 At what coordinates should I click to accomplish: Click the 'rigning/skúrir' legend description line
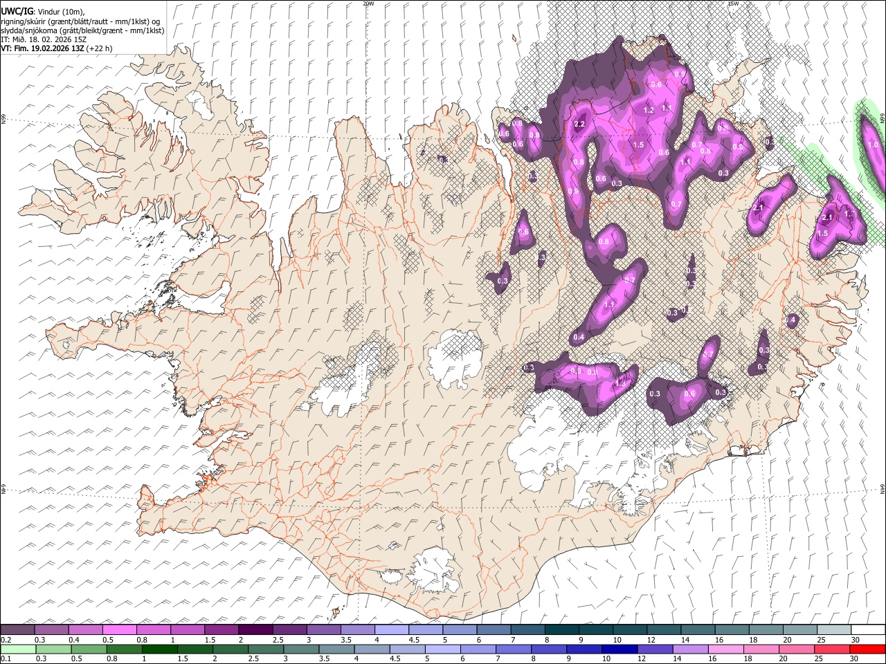point(81,21)
